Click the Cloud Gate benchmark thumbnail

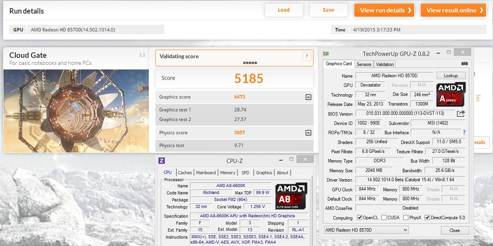(x=76, y=111)
